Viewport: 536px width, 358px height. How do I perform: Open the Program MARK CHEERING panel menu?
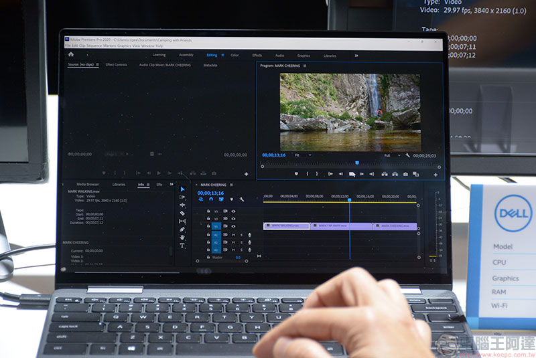click(305, 66)
